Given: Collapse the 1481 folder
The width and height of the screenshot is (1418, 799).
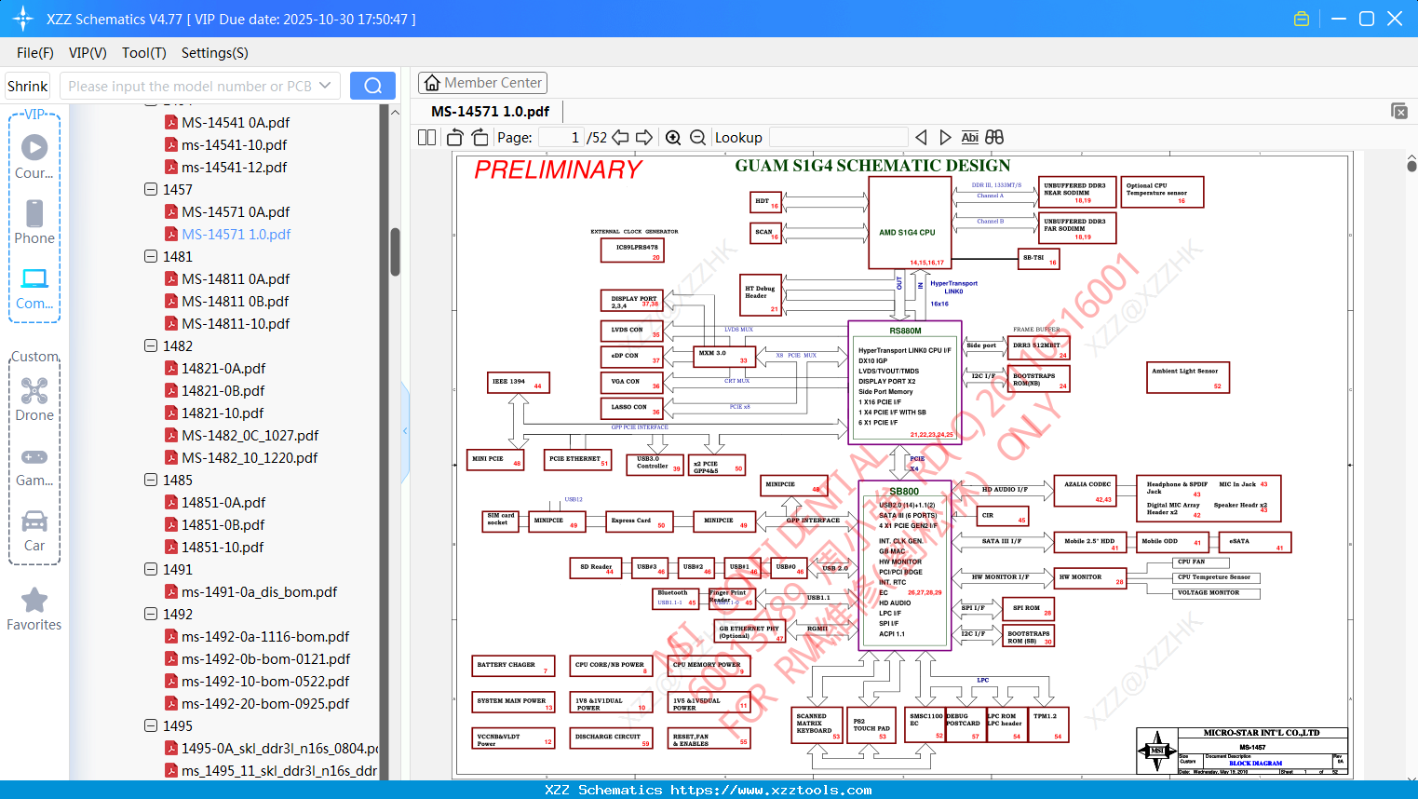Looking at the screenshot, I should pyautogui.click(x=151, y=256).
